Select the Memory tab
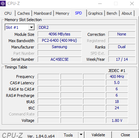The height and width of the screenshot is (138, 139). point(62,13)
